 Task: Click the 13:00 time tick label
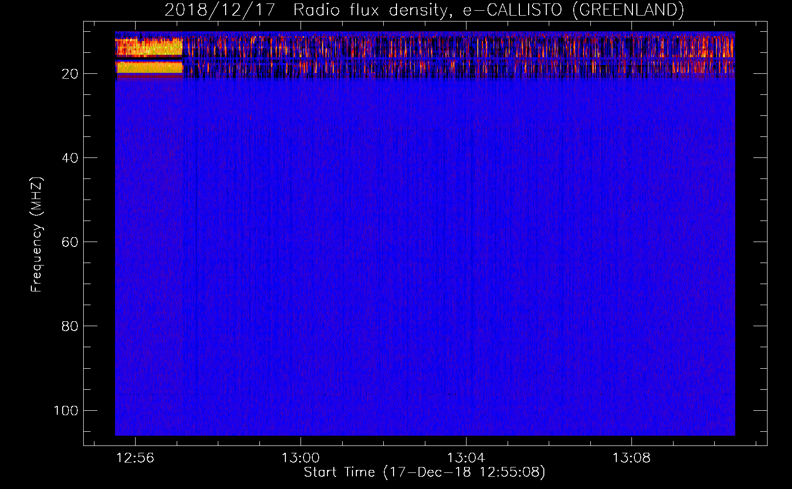pos(301,458)
